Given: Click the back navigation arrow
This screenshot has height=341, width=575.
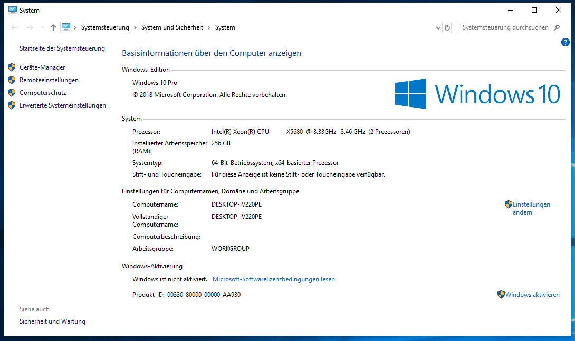Looking at the screenshot, I should click(x=14, y=27).
